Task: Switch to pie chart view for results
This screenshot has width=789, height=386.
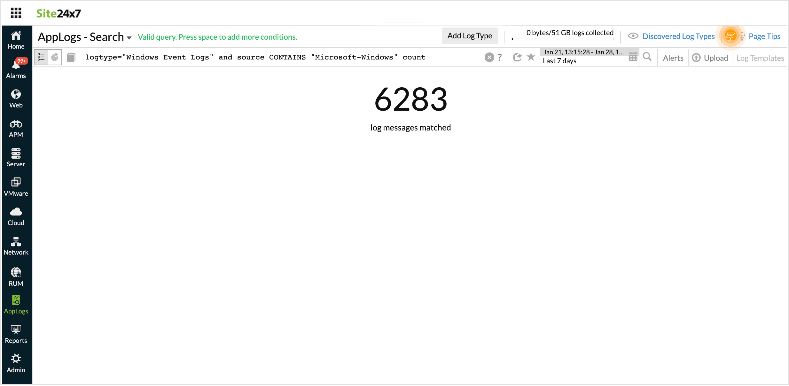Action: point(54,57)
